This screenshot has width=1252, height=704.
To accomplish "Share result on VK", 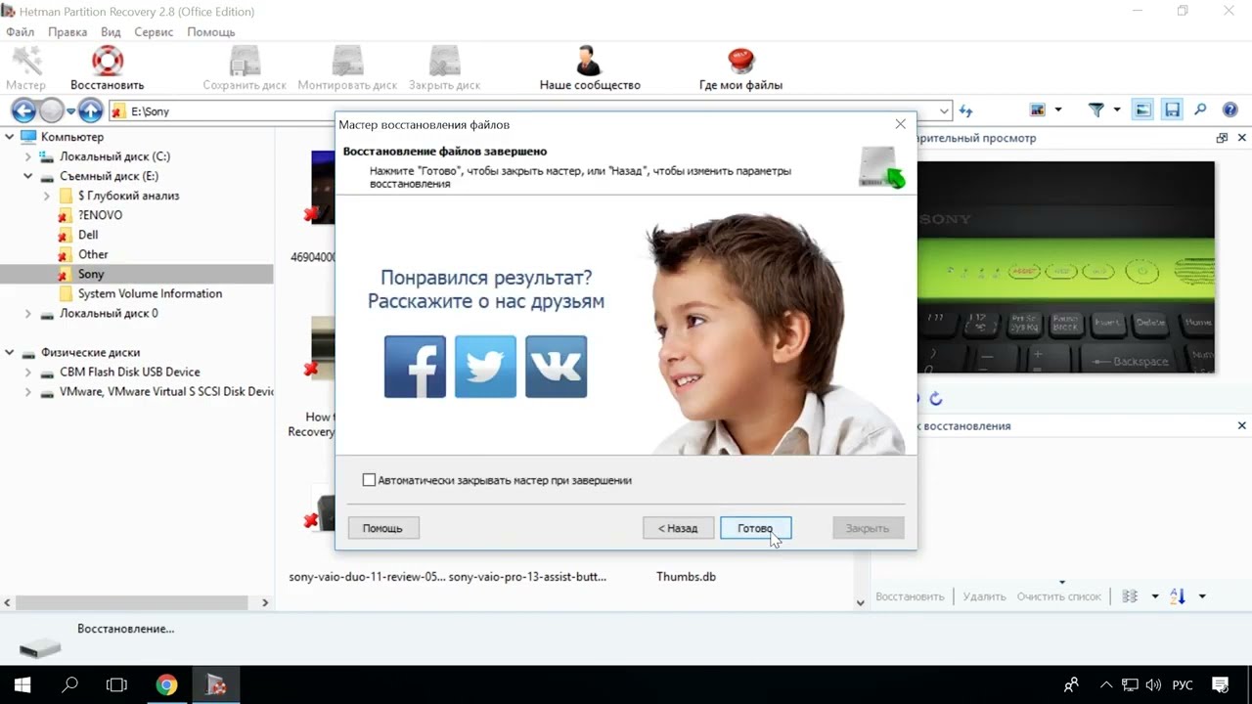I will tap(556, 367).
